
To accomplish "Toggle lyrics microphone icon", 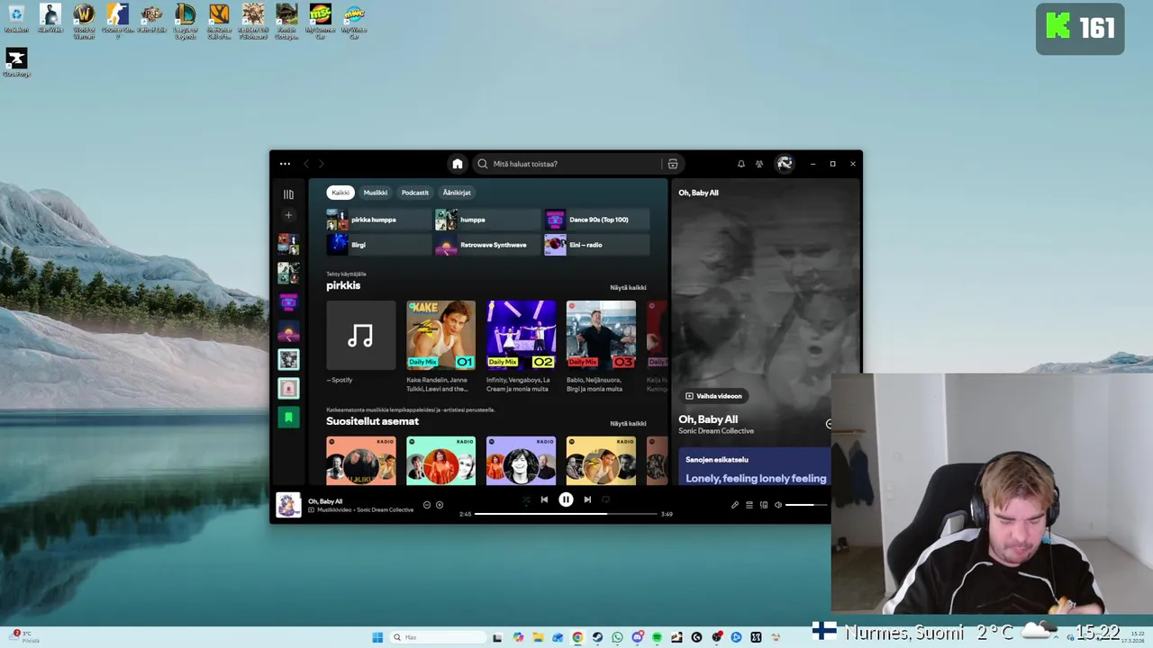I will pyautogui.click(x=735, y=505).
